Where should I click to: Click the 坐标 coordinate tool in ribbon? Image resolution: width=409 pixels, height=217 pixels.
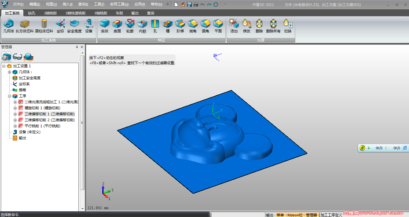pyautogui.click(x=60, y=26)
